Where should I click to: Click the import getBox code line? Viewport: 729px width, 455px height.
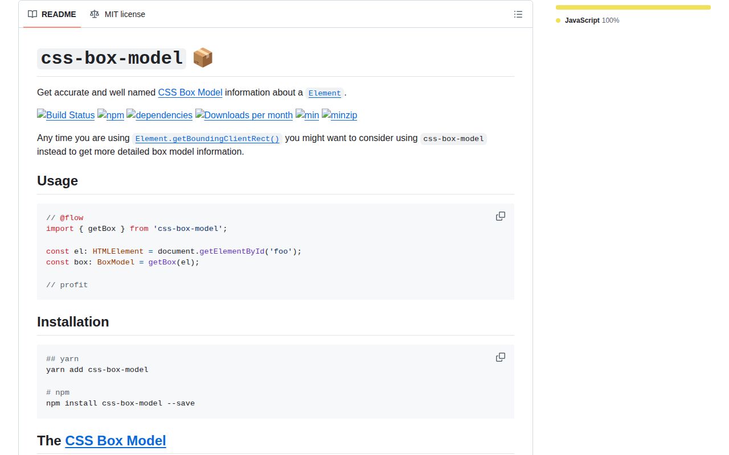tap(137, 229)
